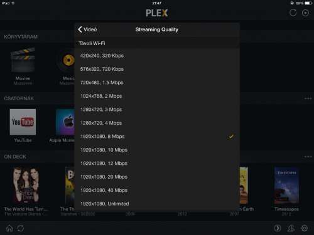The height and width of the screenshot is (235, 314).
Task: Choose 720x480, 1.5 Mbps menu entry
Action: coord(157,83)
